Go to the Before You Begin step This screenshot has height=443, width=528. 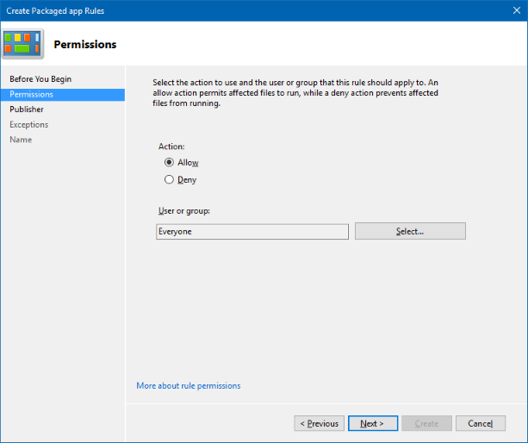40,79
